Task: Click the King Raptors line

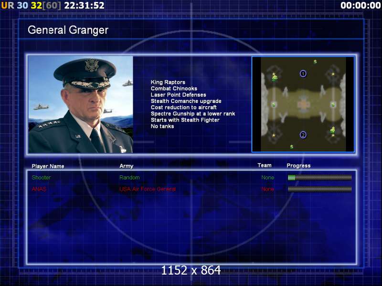Action: pyautogui.click(x=168, y=82)
